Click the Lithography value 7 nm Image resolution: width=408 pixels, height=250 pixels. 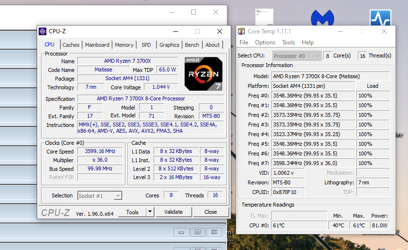[x=373, y=182]
